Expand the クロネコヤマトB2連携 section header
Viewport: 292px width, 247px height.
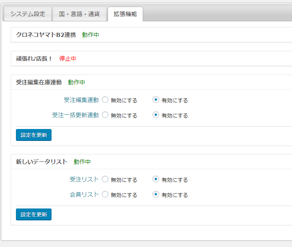click(x=151, y=35)
